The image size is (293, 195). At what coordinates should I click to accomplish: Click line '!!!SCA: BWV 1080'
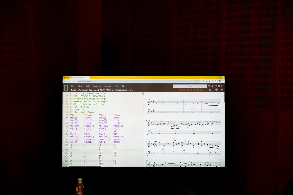pos(80,107)
